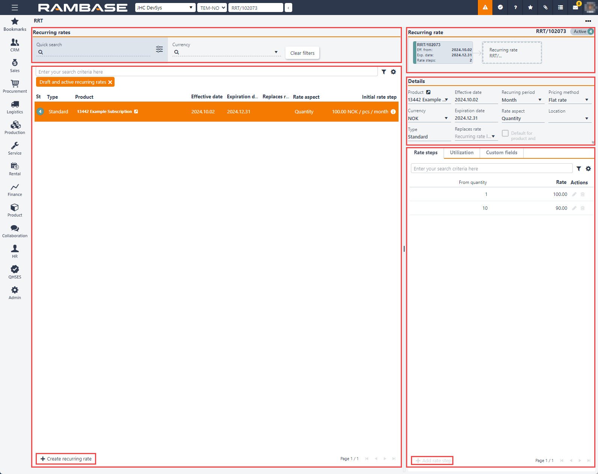Click the recurring rates search criteria field
The height and width of the screenshot is (474, 598).
pyautogui.click(x=207, y=72)
